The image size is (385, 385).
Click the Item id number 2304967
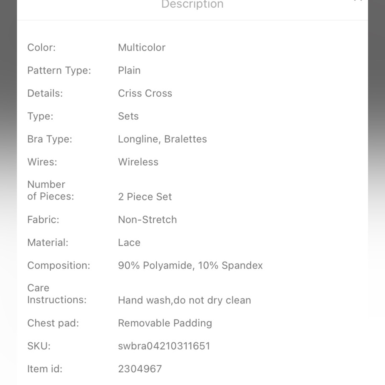point(140,369)
